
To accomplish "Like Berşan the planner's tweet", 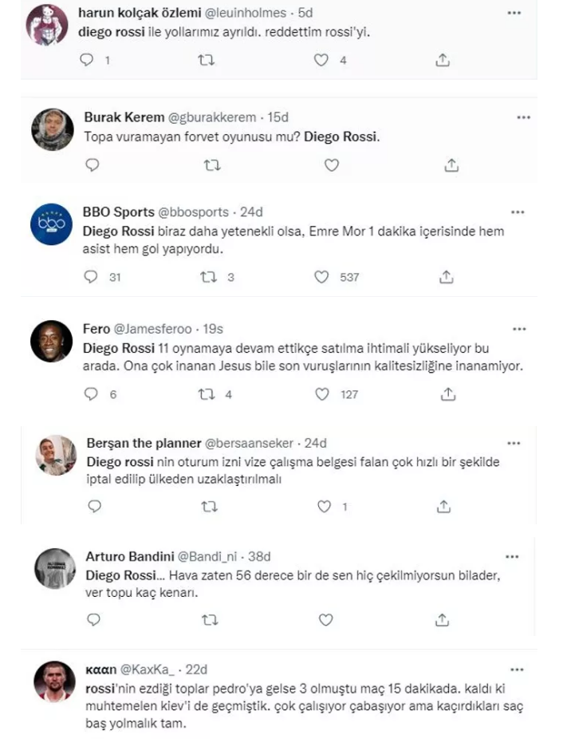I will pos(325,507).
